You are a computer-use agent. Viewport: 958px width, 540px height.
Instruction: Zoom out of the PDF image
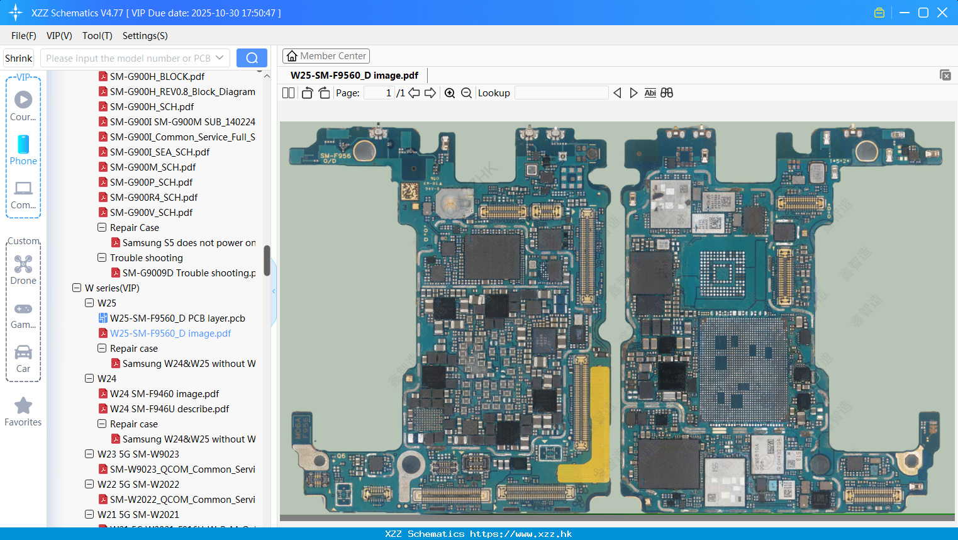coord(466,93)
